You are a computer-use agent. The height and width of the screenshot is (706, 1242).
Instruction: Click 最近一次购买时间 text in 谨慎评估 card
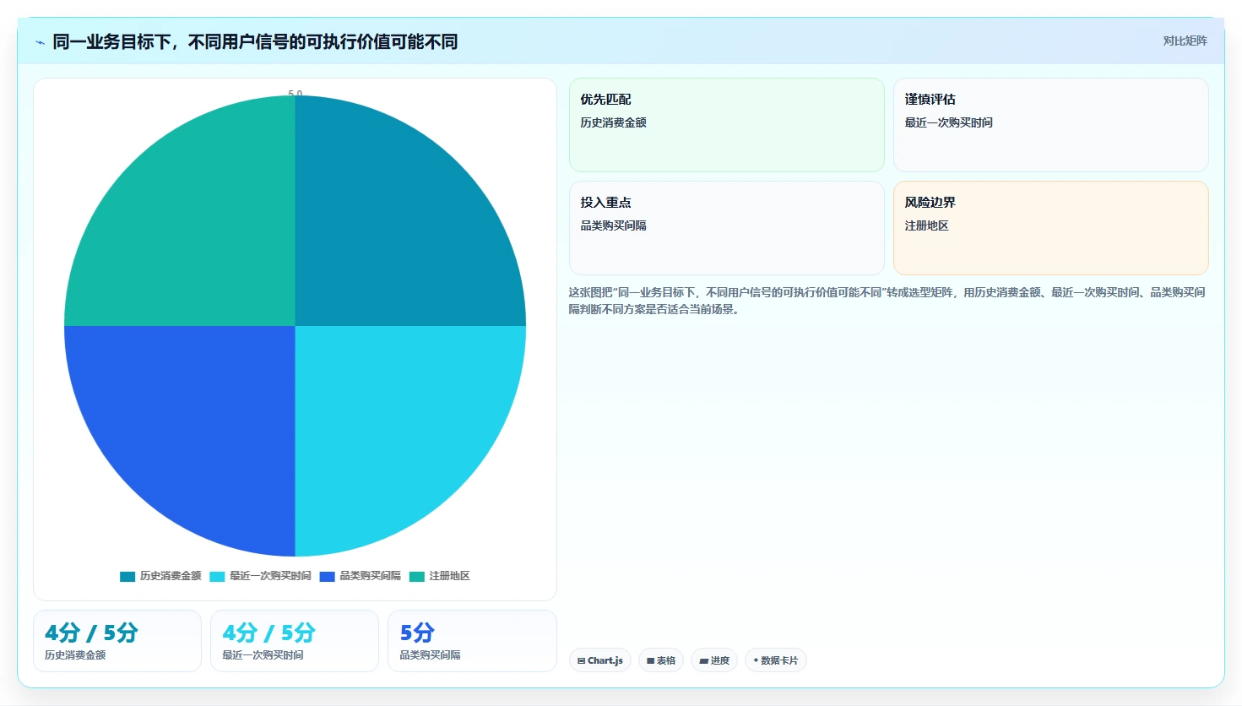pos(948,122)
